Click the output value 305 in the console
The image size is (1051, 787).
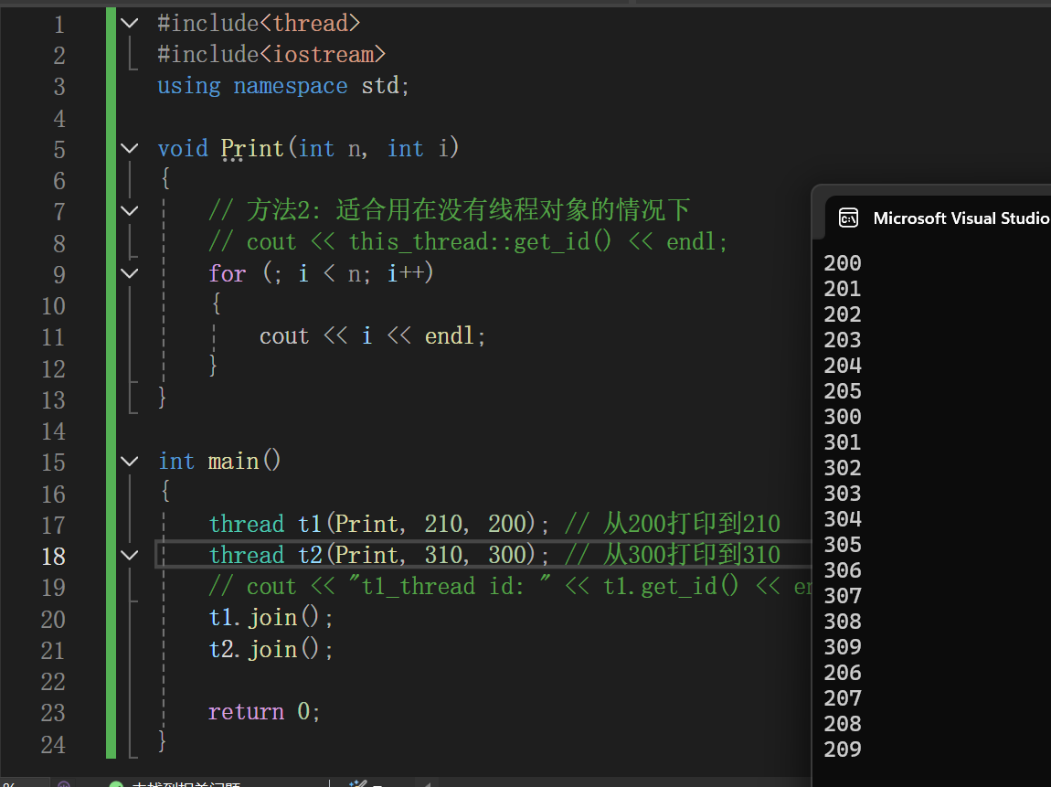[842, 545]
